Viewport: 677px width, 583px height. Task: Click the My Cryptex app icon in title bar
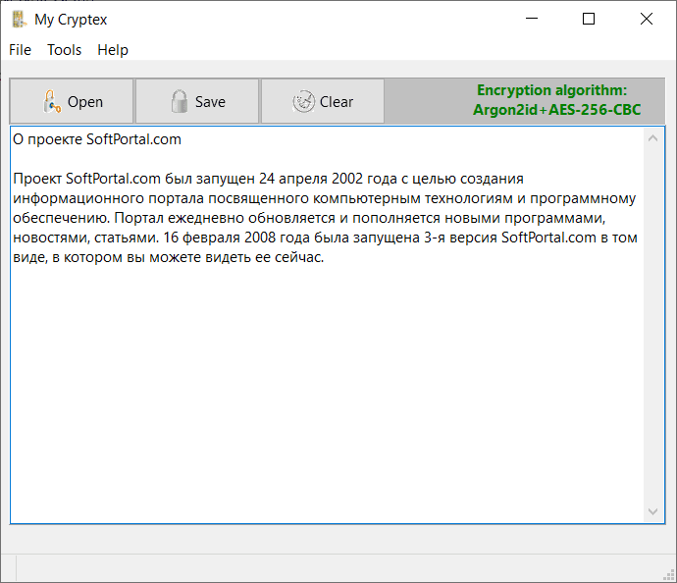(x=19, y=20)
